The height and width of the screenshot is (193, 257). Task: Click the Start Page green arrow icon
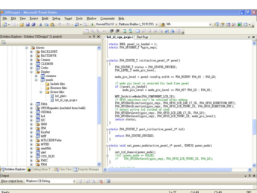pos(240,25)
